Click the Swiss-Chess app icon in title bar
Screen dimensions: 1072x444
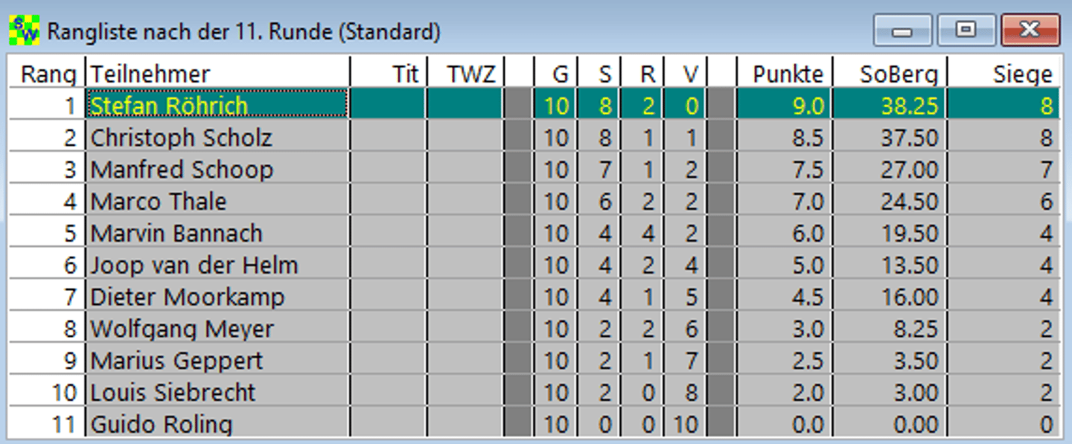[x=24, y=30]
